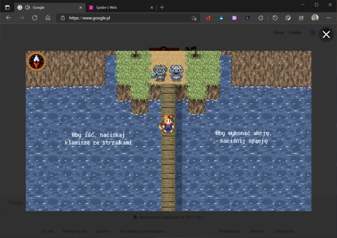
Task: Close the Doodle game overlay
Action: point(326,34)
